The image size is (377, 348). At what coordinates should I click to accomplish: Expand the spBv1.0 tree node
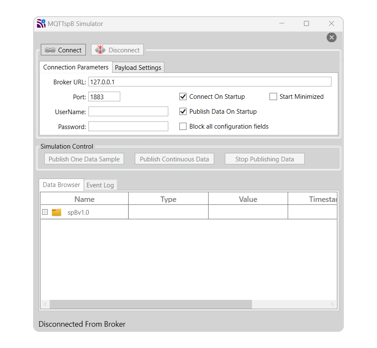(45, 212)
